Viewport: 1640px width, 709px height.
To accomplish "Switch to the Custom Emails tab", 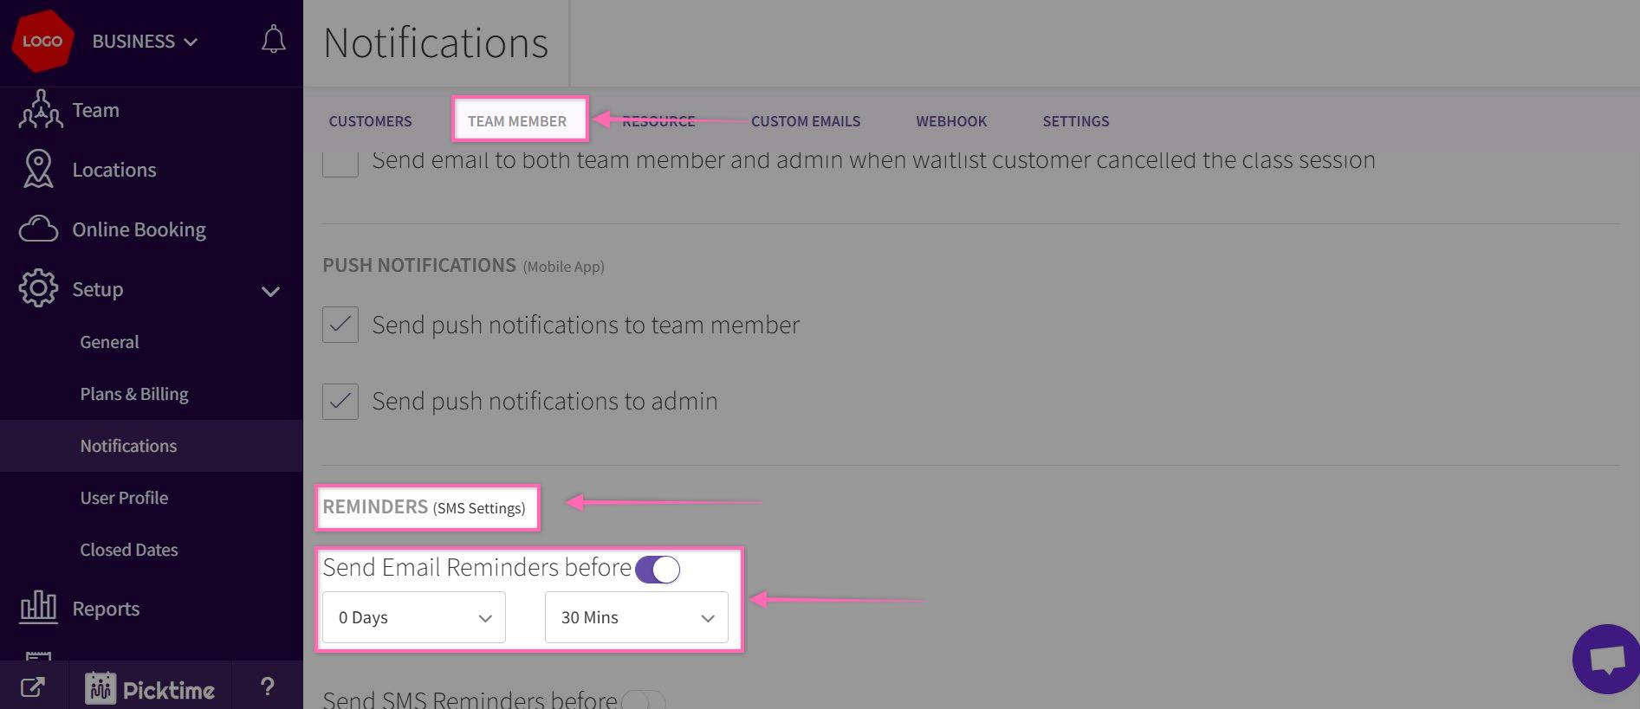I will point(805,121).
